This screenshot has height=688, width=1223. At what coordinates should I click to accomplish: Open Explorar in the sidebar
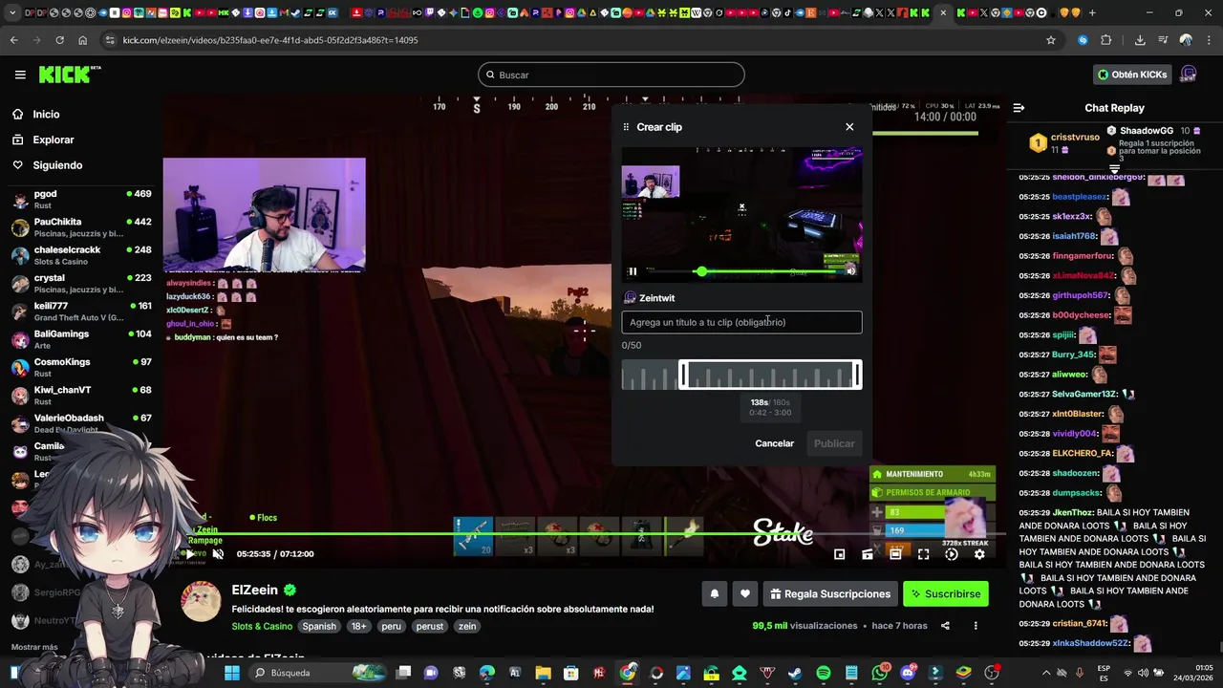point(53,140)
